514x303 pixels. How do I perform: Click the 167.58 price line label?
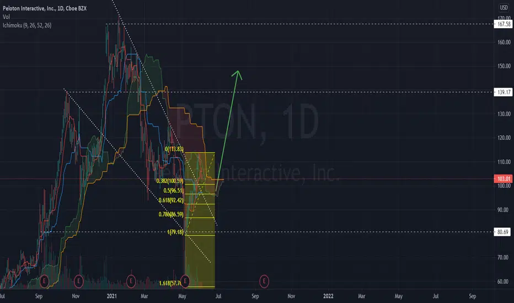(x=503, y=24)
